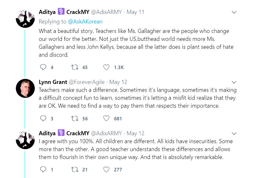Expand options chevron on Lynn Grant's tweet

(x=234, y=82)
